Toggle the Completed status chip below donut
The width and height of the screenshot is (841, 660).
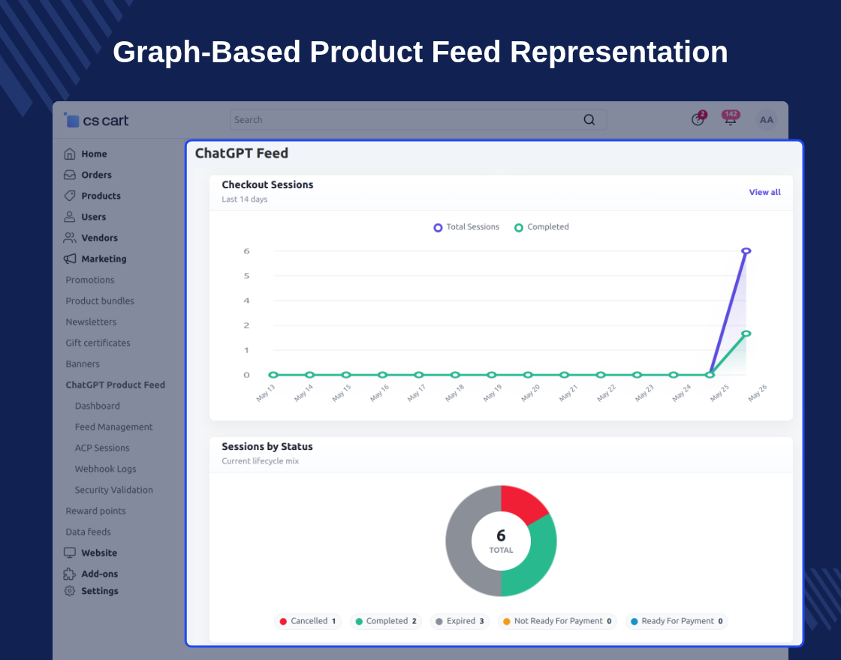click(386, 622)
